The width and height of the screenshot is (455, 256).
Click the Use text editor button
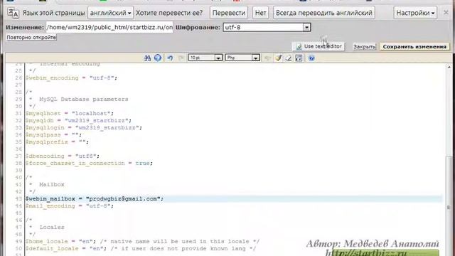(x=318, y=46)
